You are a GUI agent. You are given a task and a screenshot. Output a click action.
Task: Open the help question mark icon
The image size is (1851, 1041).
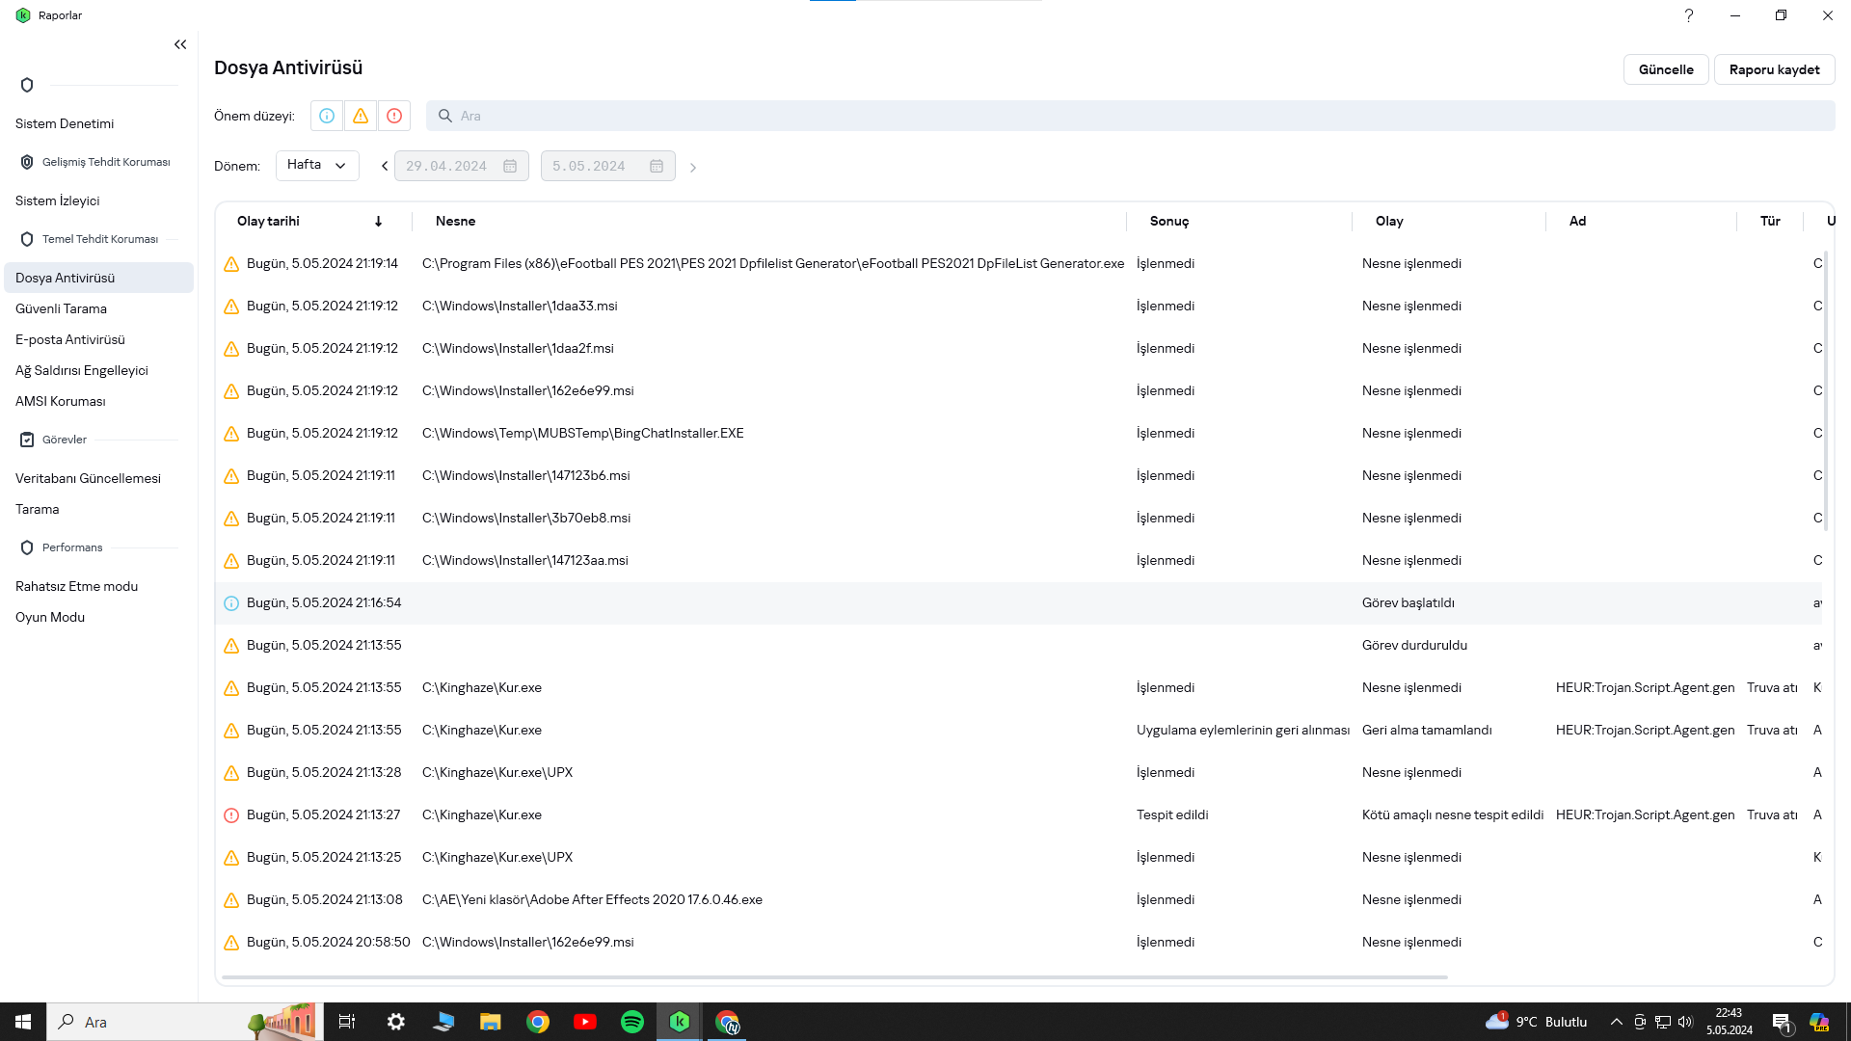[x=1688, y=15]
